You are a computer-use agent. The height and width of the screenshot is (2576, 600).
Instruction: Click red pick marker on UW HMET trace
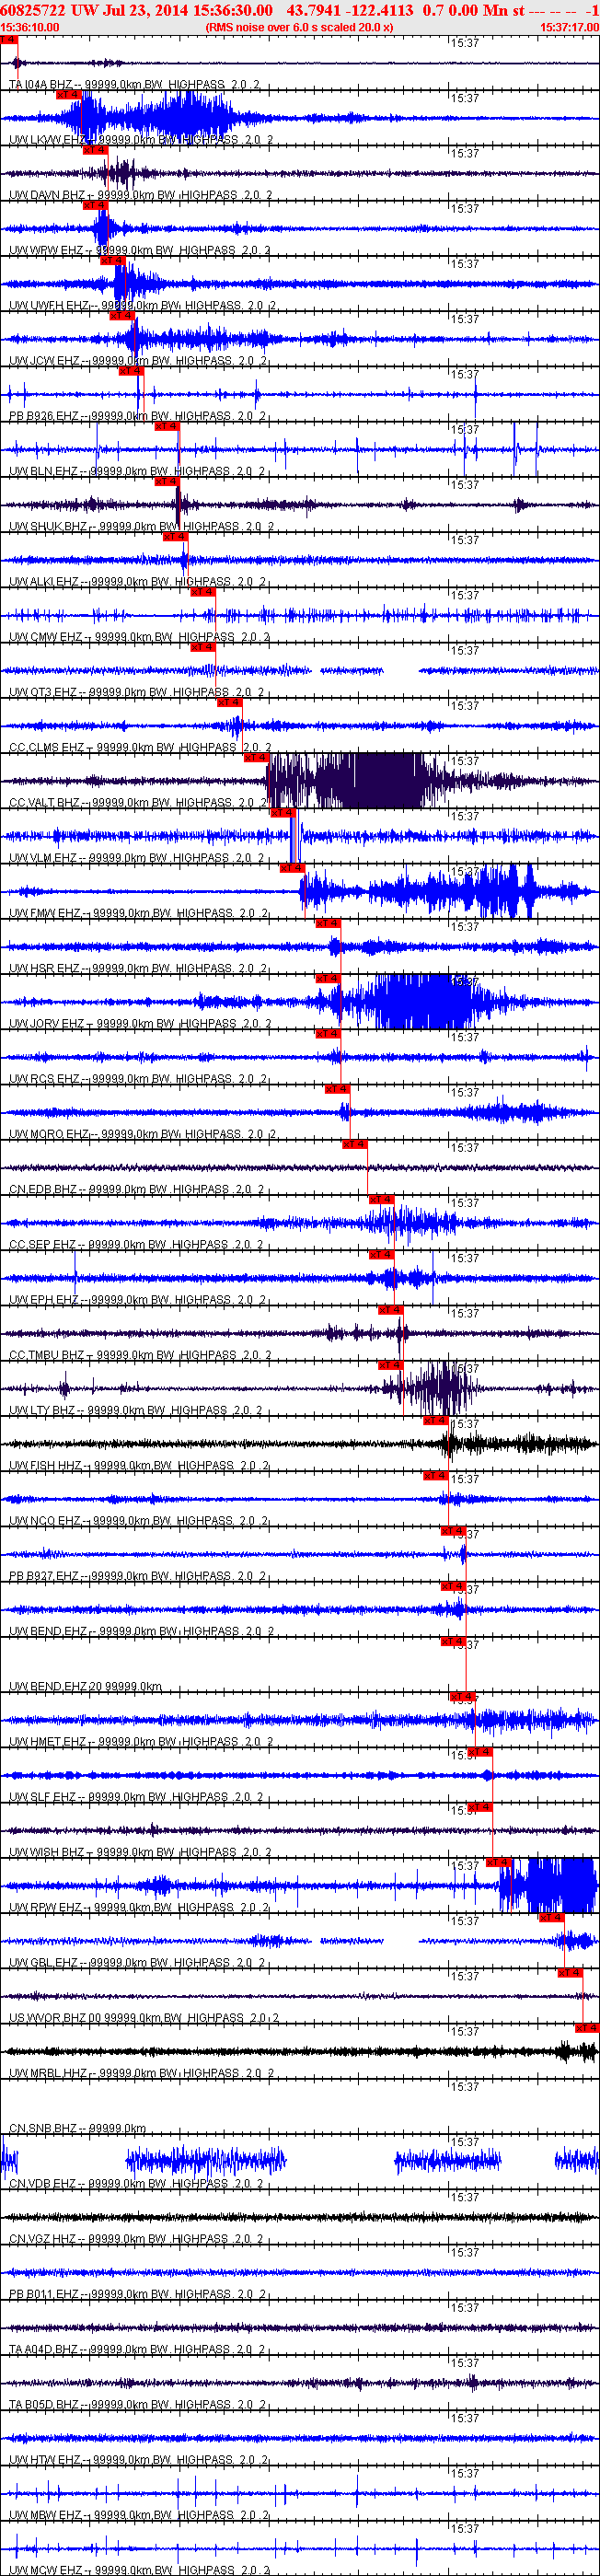pyautogui.click(x=462, y=1695)
